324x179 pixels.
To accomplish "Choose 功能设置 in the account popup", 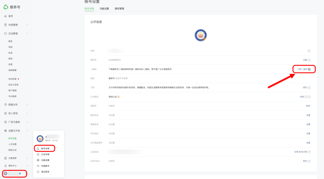I will tap(45, 160).
